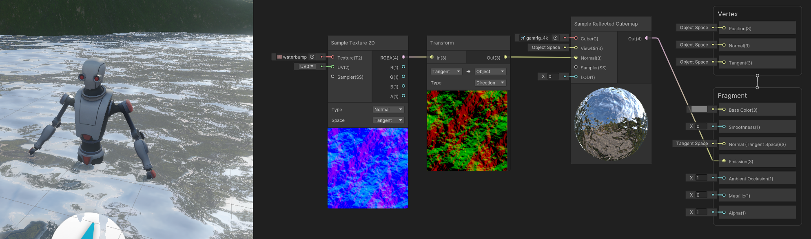This screenshot has width=811, height=239.
Task: Click the gamrig_4k cubemap asset icon
Action: pos(523,38)
